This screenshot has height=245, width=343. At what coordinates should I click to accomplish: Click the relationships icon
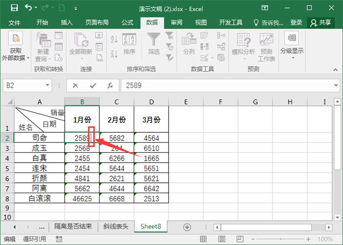[x=221, y=47]
